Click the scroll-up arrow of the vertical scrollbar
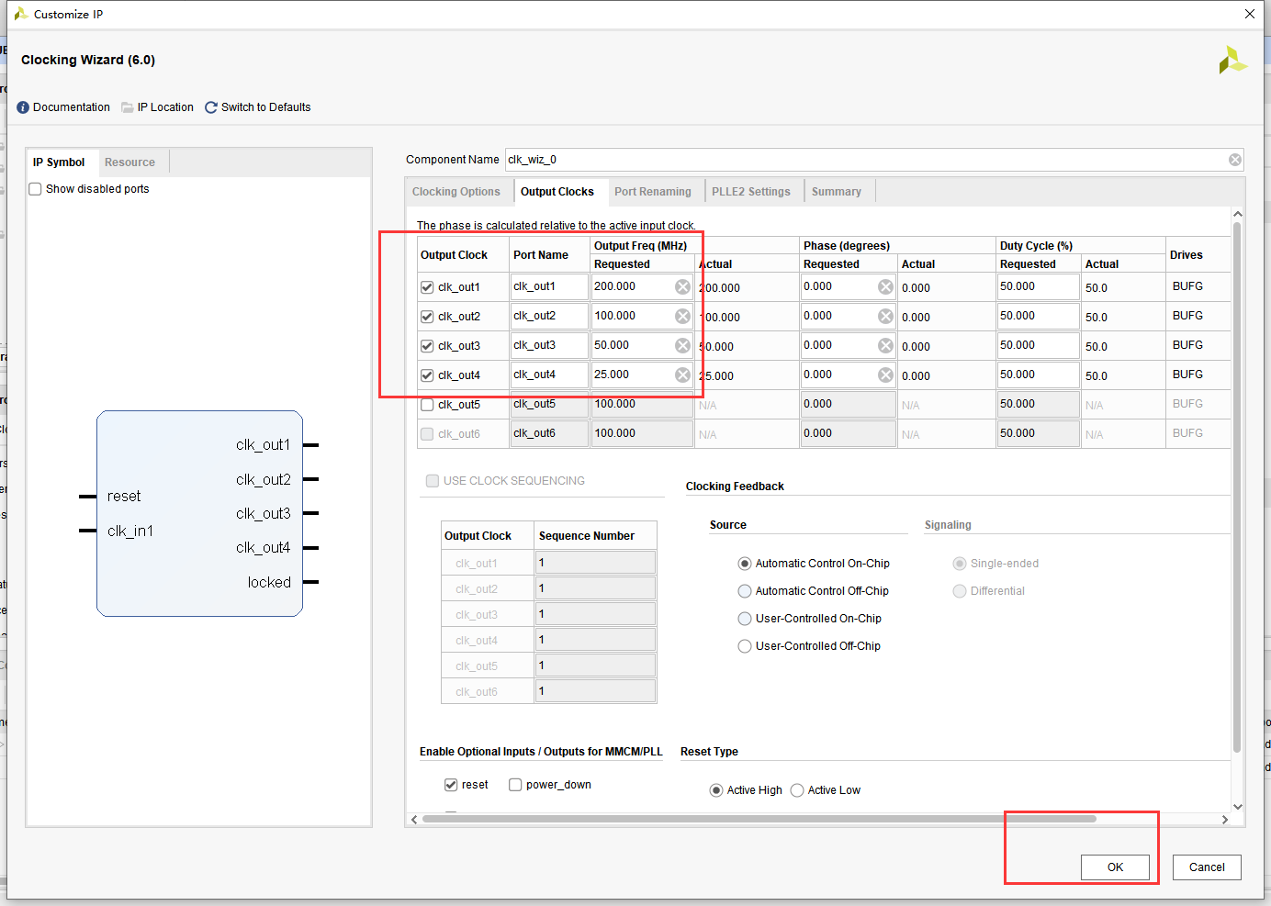This screenshot has width=1271, height=906. tap(1237, 214)
